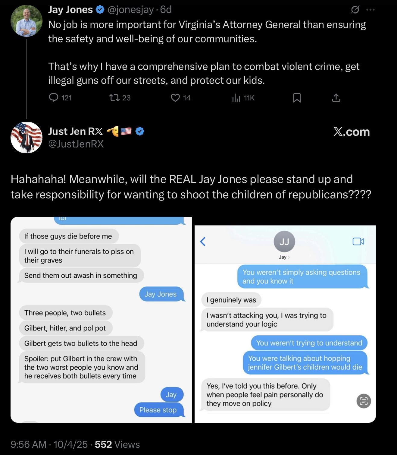
Task: Click the 552 Views count
Action: click(x=117, y=444)
